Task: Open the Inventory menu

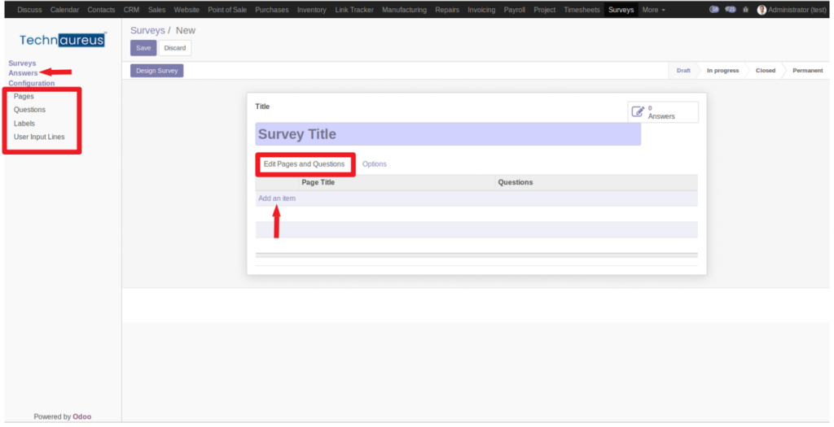Action: click(312, 10)
